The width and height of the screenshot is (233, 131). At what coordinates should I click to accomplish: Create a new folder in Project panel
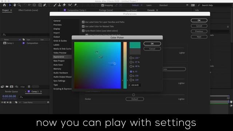click(7, 87)
